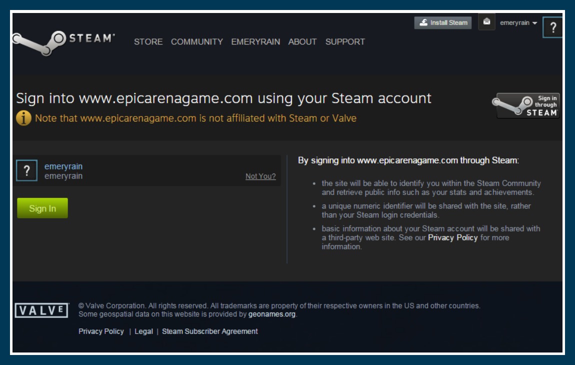The width and height of the screenshot is (575, 365).
Task: Click the 'Sign into www.epicarenagame.com' heading
Action: 223,98
